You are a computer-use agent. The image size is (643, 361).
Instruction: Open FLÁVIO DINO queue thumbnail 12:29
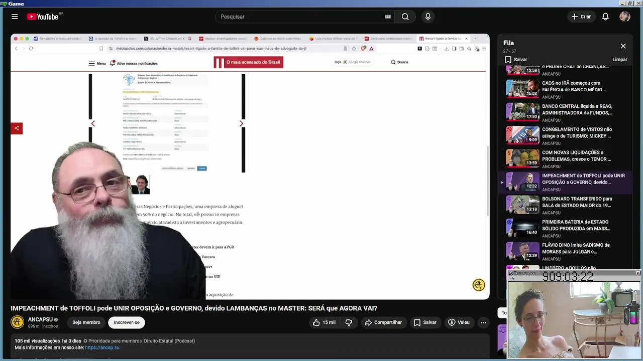click(522, 251)
